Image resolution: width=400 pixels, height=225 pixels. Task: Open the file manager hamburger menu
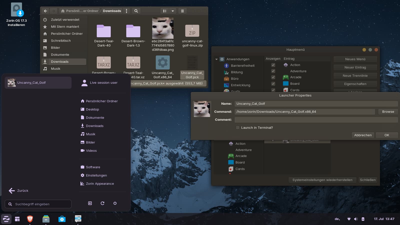pos(182,11)
